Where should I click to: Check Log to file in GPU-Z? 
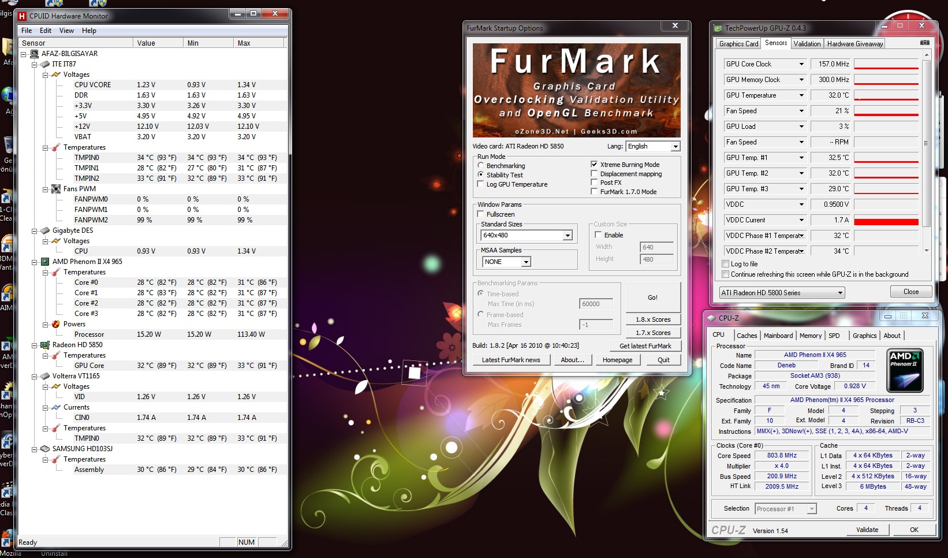click(x=726, y=264)
